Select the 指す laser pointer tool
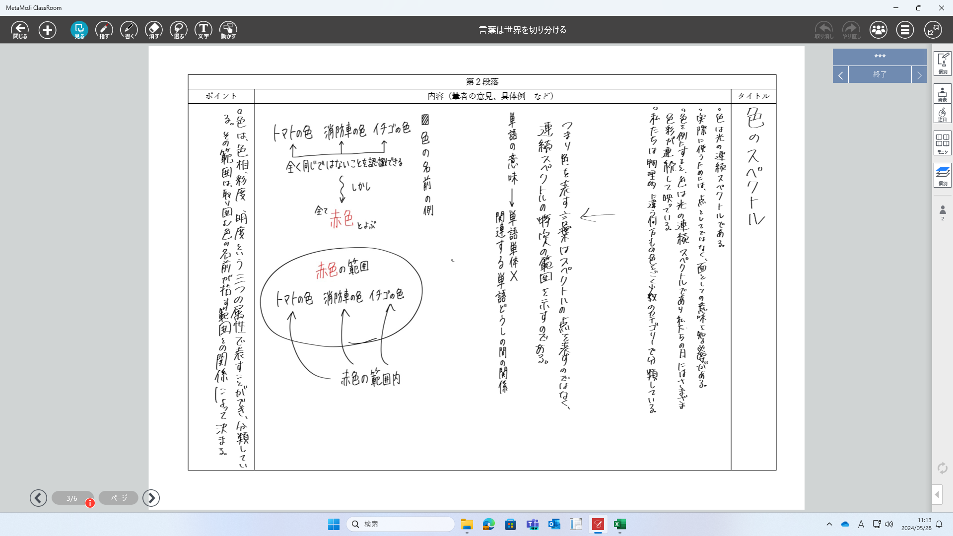This screenshot has height=536, width=953. pyautogui.click(x=104, y=30)
